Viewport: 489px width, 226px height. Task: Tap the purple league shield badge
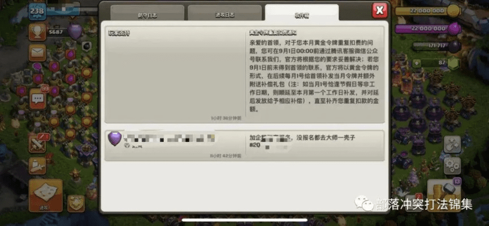(x=75, y=31)
